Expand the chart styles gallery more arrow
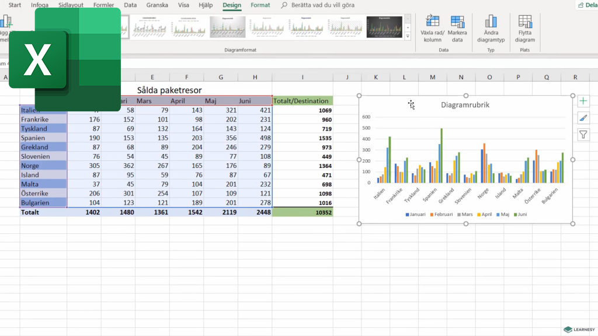 point(408,37)
